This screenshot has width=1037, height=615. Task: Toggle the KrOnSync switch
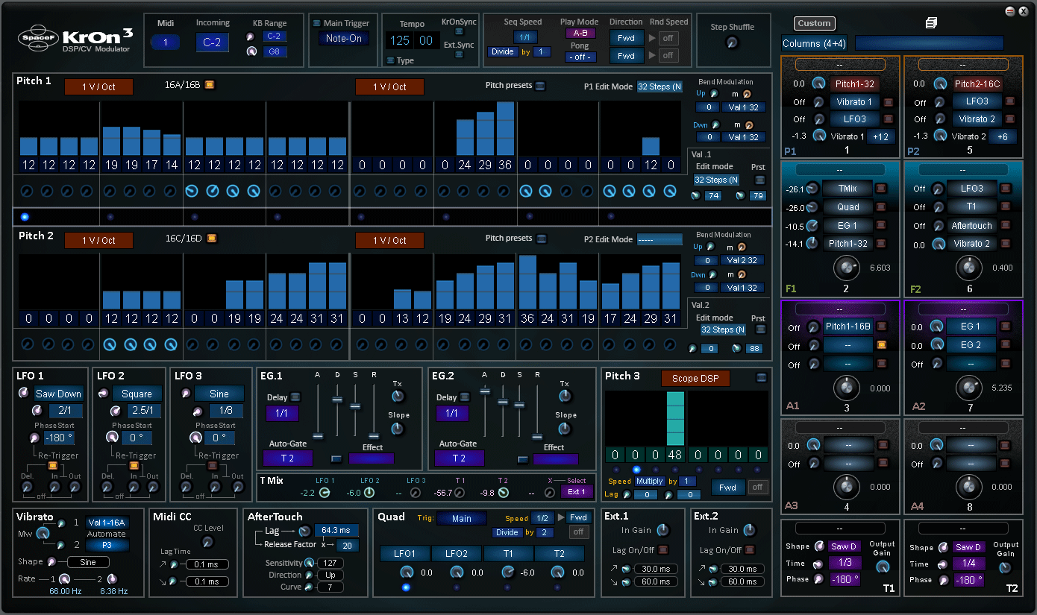459,31
